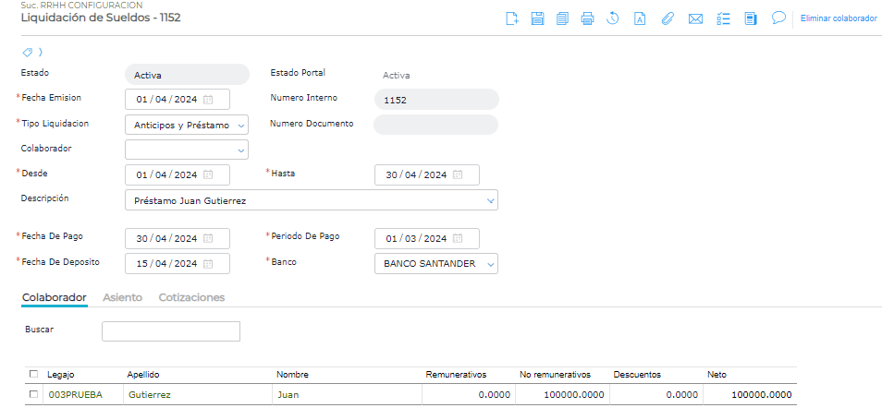Switch to the Asiento tab
882x420 pixels.
122,297
